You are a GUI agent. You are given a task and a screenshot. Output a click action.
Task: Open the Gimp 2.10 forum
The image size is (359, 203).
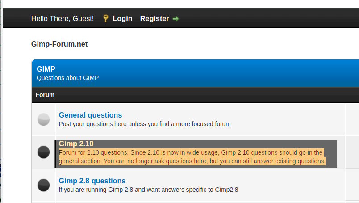click(76, 144)
